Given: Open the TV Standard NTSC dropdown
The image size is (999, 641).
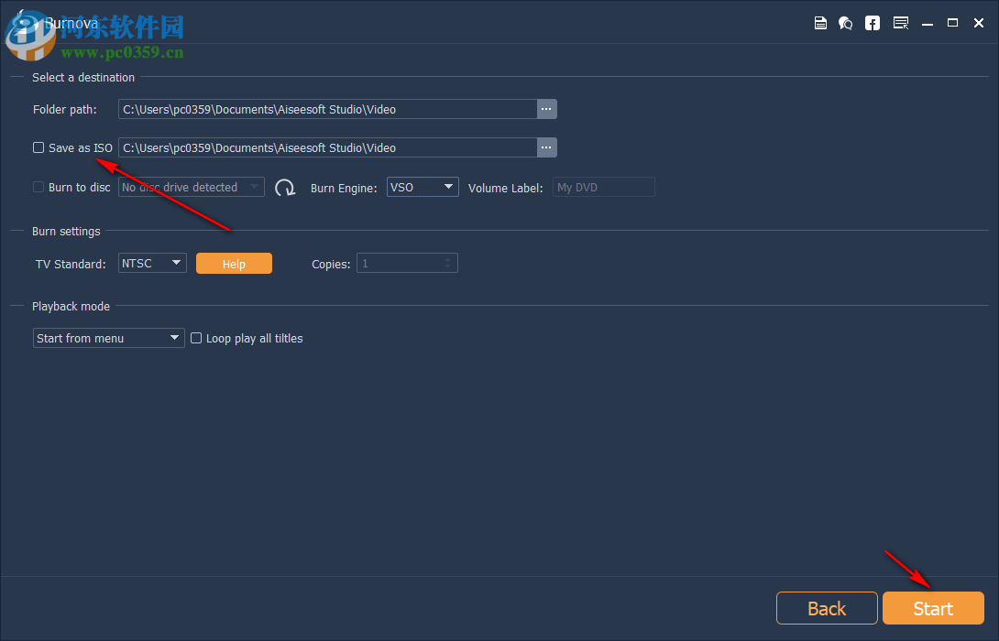Looking at the screenshot, I should pyautogui.click(x=152, y=263).
